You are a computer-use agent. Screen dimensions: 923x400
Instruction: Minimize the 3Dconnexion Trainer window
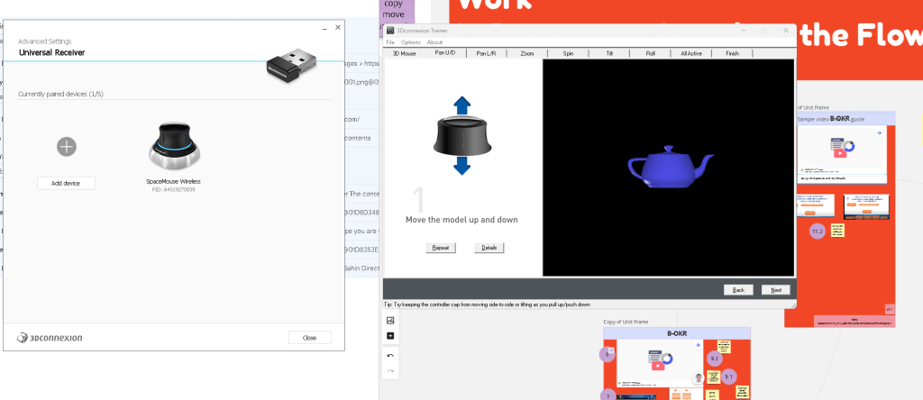point(744,30)
